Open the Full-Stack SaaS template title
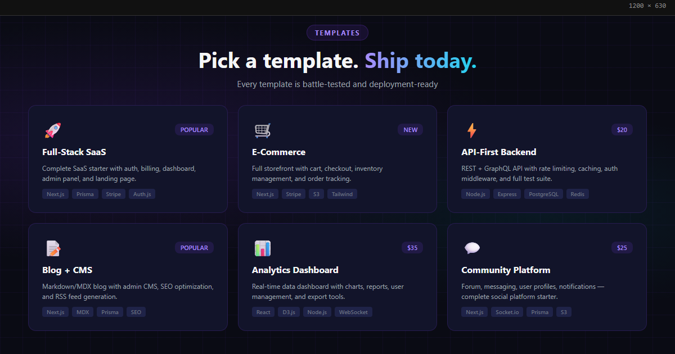Image resolution: width=675 pixels, height=354 pixels. point(74,152)
